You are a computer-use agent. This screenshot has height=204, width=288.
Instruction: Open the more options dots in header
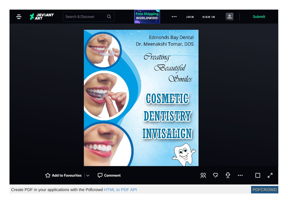click(x=174, y=17)
